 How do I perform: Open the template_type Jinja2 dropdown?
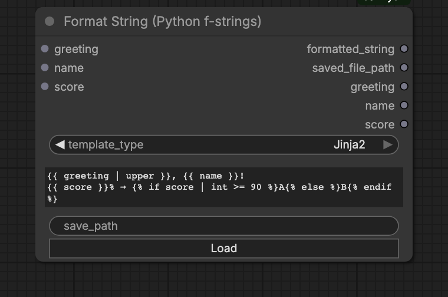224,145
